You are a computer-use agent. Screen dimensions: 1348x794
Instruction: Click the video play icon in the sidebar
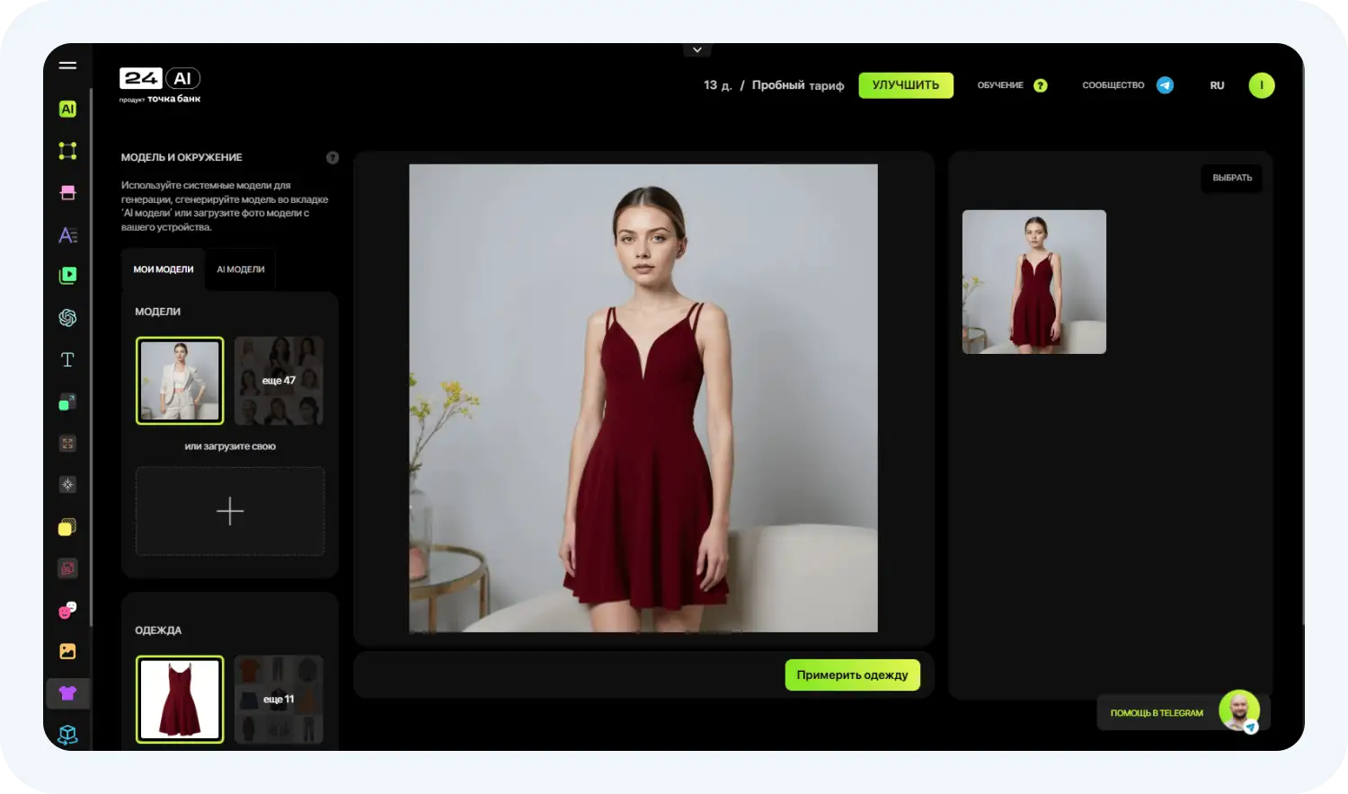[67, 276]
